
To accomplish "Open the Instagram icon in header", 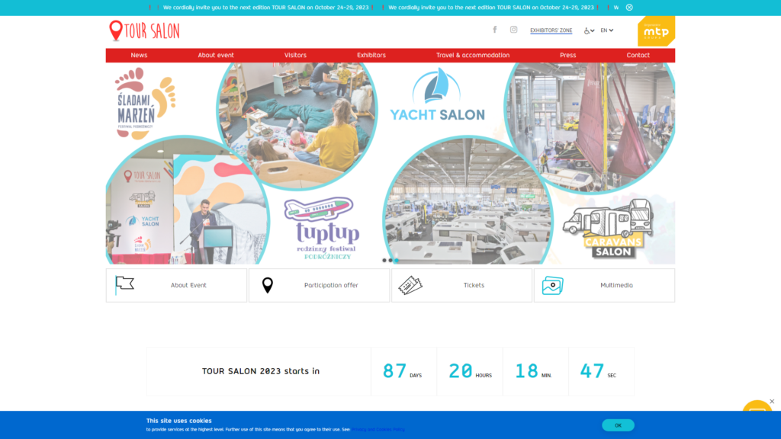I will [x=513, y=30].
